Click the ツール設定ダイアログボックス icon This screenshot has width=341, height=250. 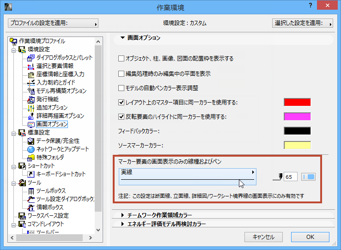click(31, 199)
